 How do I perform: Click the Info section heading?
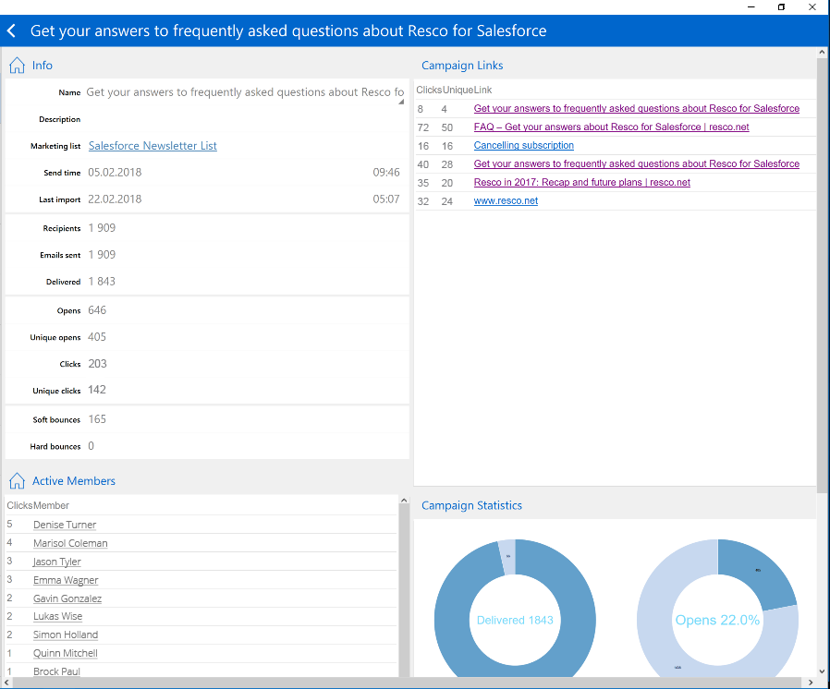point(42,65)
